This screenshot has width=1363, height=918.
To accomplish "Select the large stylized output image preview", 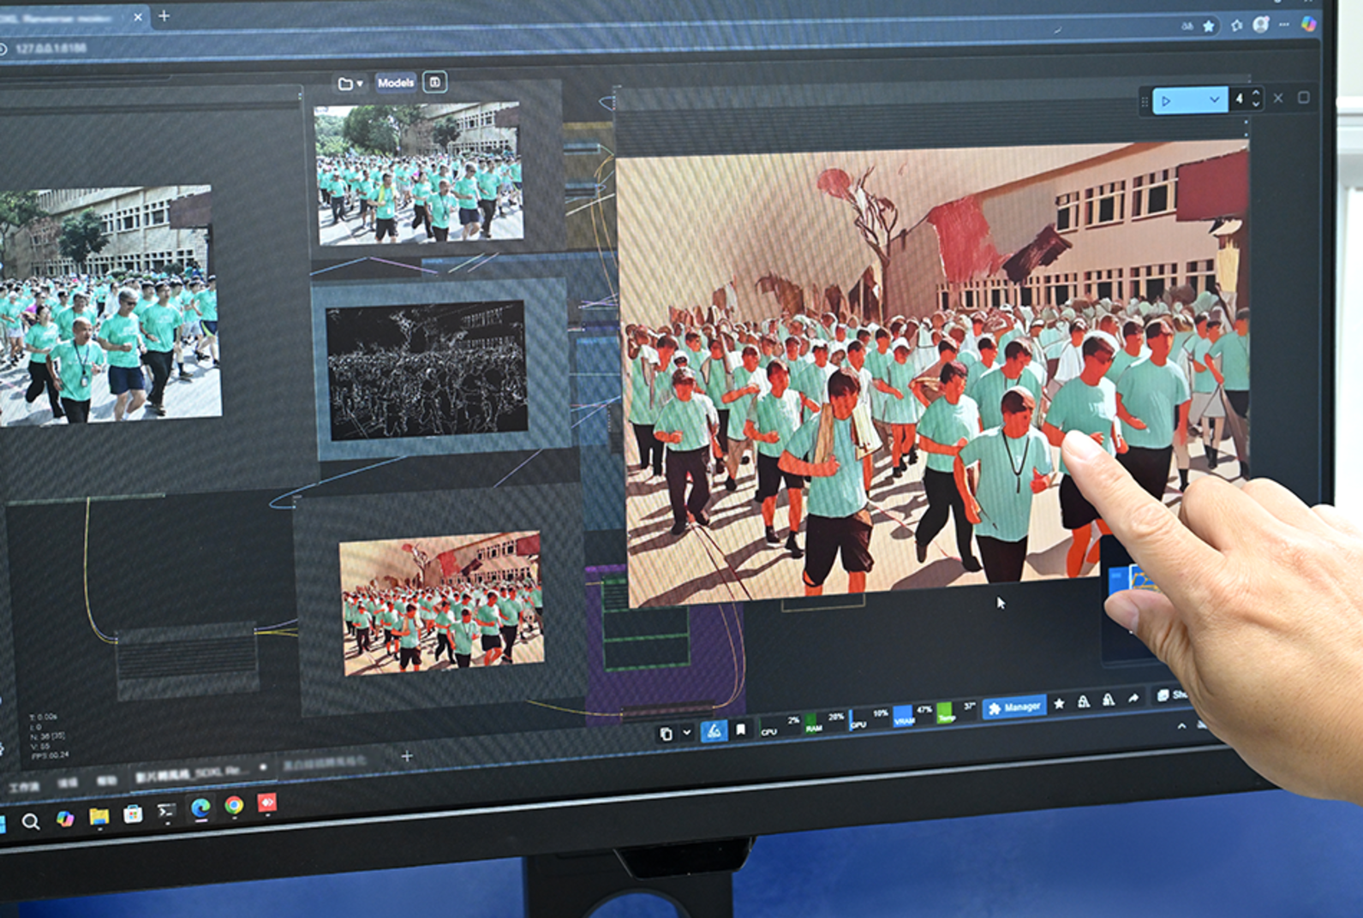I will pos(937,373).
